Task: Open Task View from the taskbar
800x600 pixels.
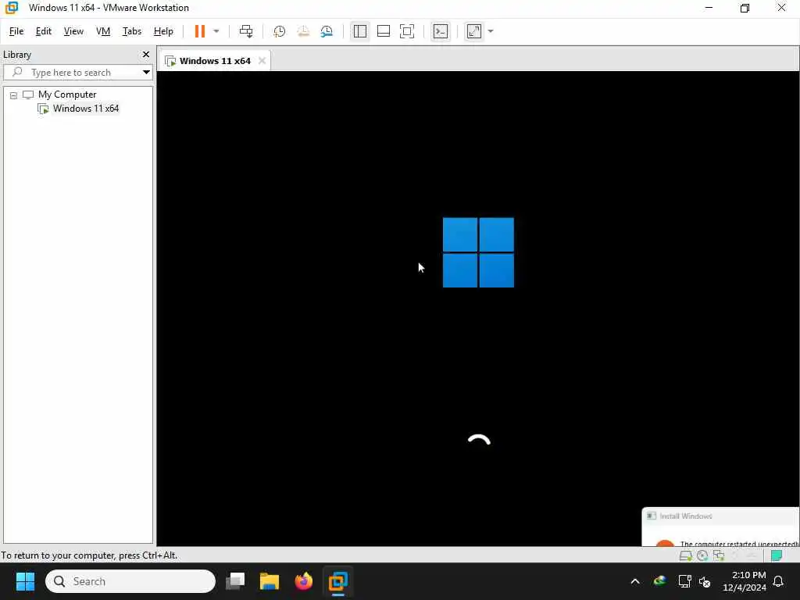Action: (x=235, y=581)
